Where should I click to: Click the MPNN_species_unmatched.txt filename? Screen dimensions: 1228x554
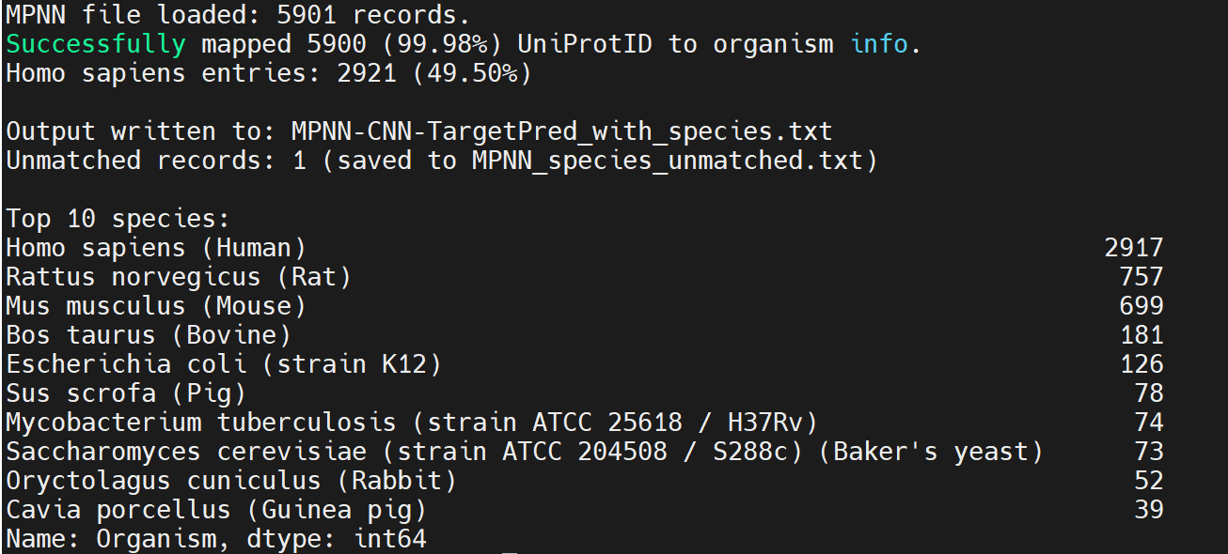[667, 161]
